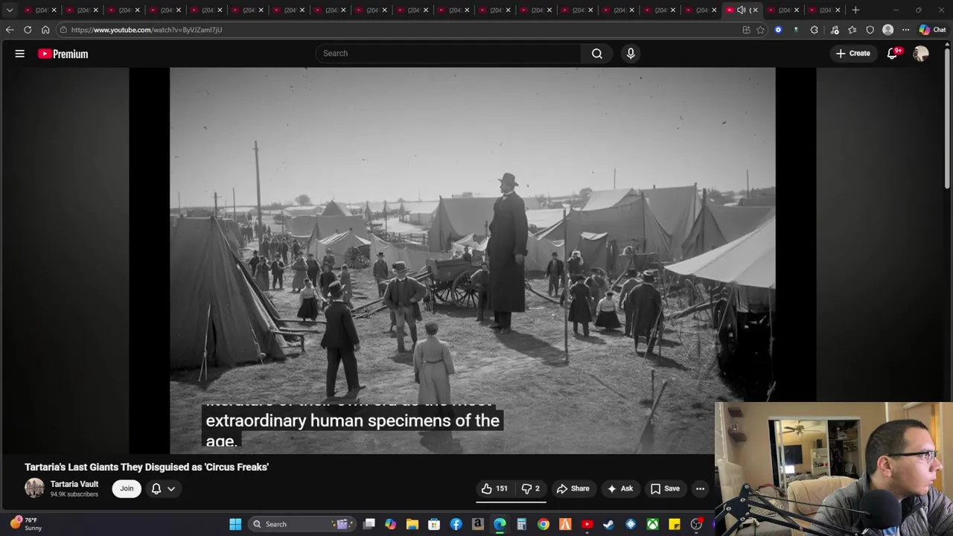The height and width of the screenshot is (536, 953).
Task: Open media control music icon in toolbar
Action: (x=835, y=30)
